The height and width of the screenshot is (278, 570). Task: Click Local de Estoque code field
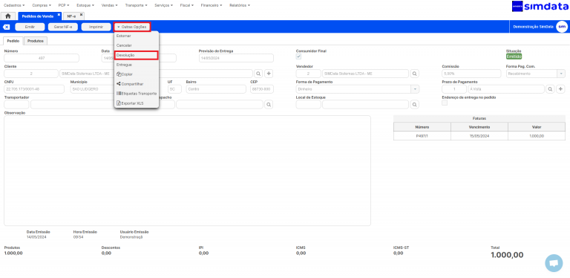point(308,105)
